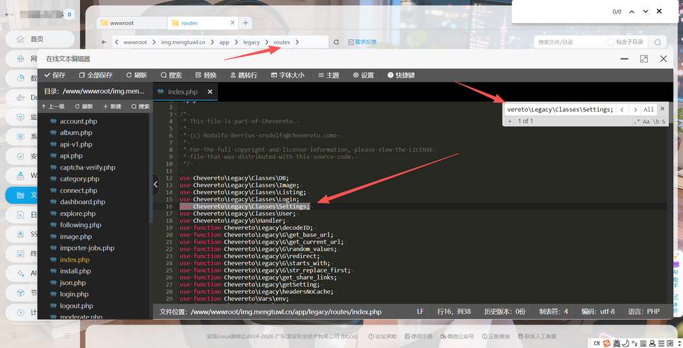Open api-v1.php in the file list
Image resolution: width=683 pixels, height=348 pixels.
(76, 144)
